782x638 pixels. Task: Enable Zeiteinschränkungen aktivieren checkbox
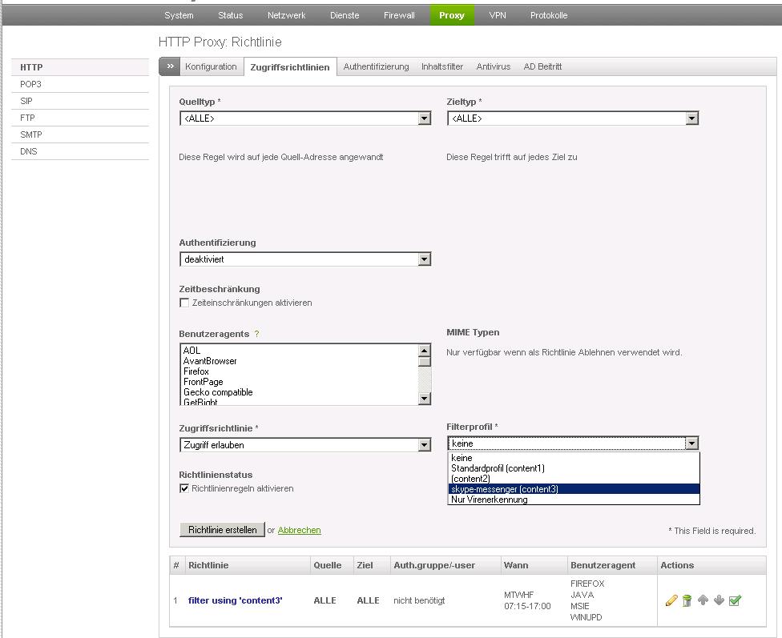tap(184, 303)
